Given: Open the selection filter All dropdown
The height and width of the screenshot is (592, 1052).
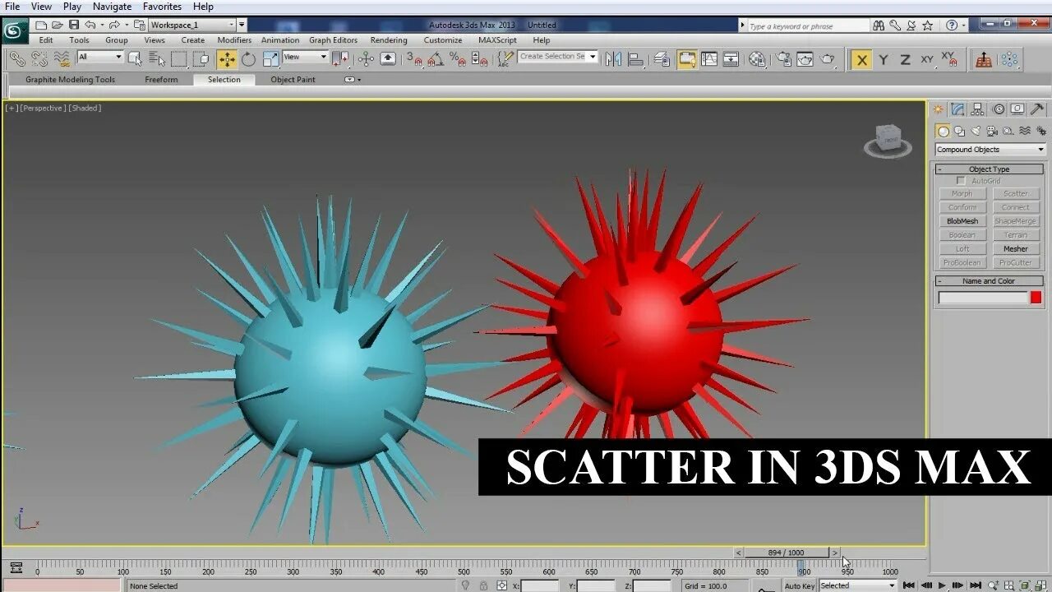Looking at the screenshot, I should click(x=100, y=57).
